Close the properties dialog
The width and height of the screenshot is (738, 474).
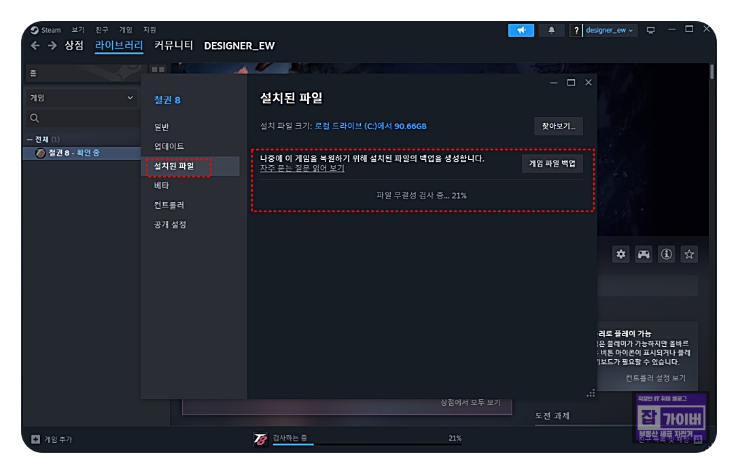tap(588, 82)
